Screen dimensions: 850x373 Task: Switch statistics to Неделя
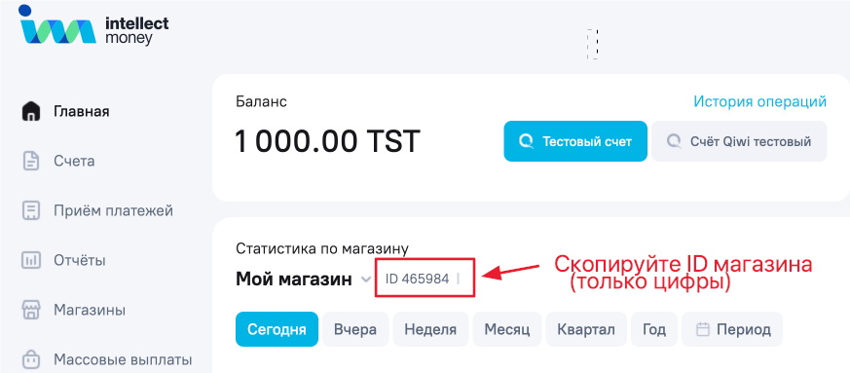click(430, 329)
